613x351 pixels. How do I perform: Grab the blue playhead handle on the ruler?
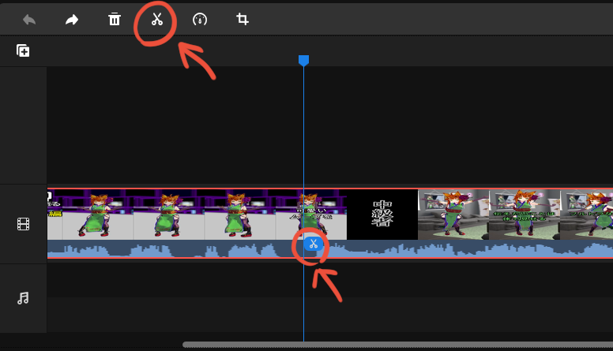click(303, 61)
